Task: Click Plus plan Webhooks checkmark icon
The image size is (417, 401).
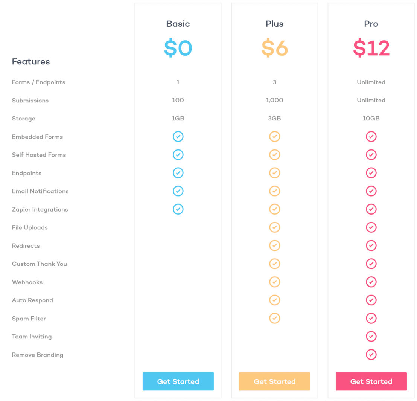Action: coord(274,282)
